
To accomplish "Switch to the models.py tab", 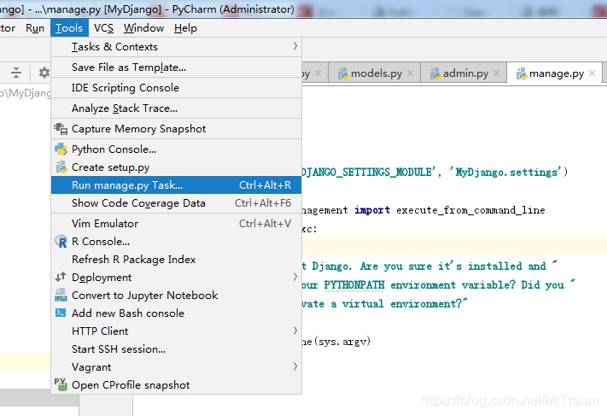I will [376, 73].
